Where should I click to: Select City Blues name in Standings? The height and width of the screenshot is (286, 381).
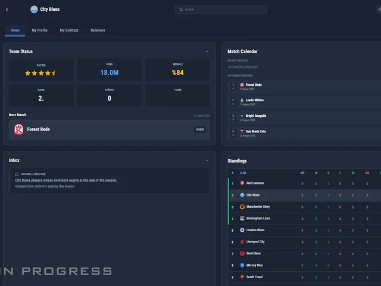253,195
